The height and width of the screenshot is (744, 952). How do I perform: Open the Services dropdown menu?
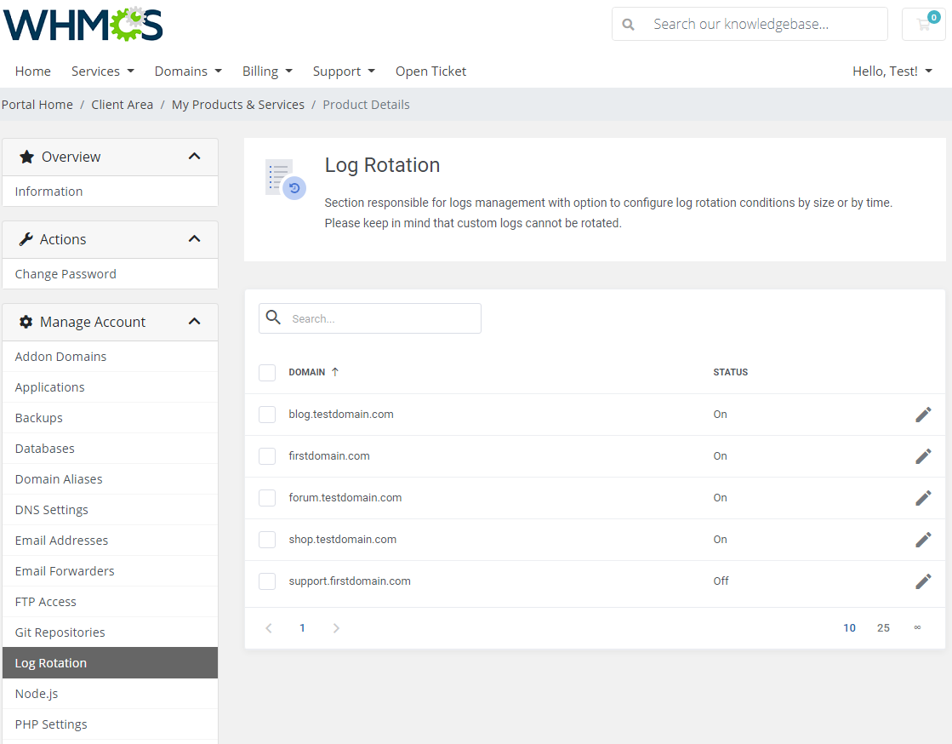tap(103, 71)
